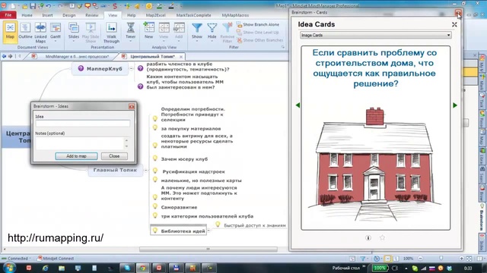Open the MarkTaskComplete ribbon tab

pyautogui.click(x=193, y=15)
